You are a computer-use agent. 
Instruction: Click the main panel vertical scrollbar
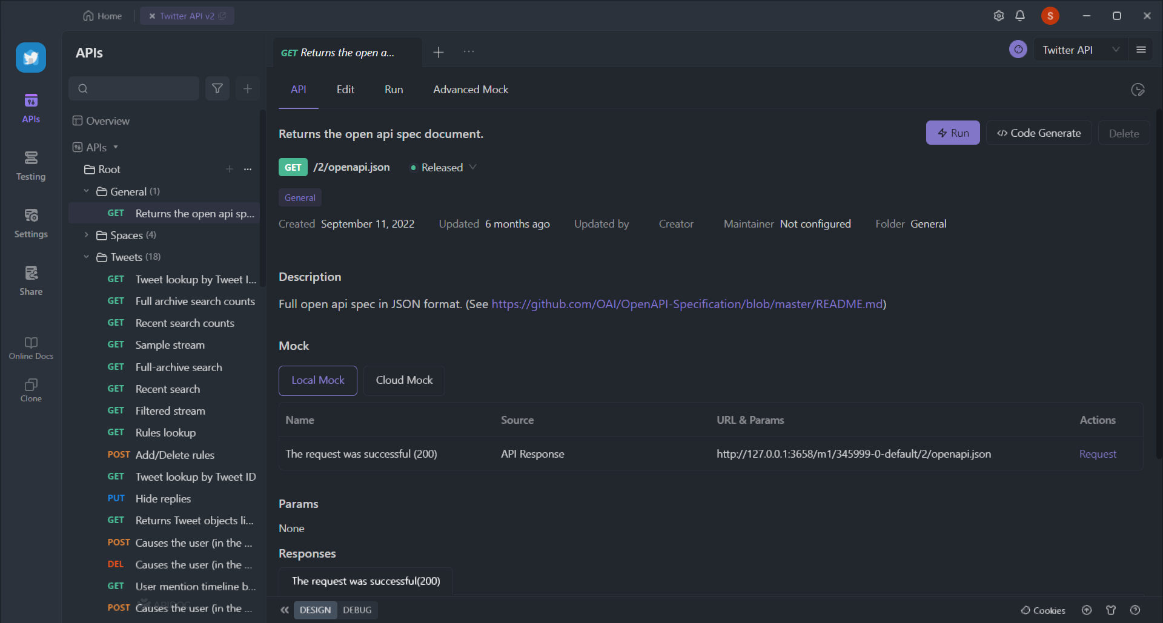pyautogui.click(x=1159, y=285)
